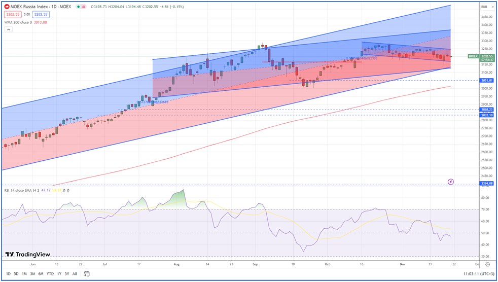Click the 3450.00 price axis label
The width and height of the screenshot is (498, 282).
[x=486, y=17]
